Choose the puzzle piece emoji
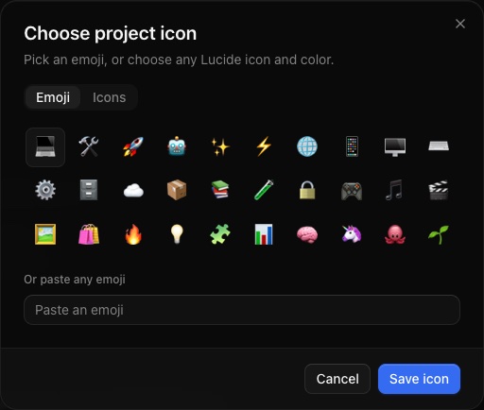 pos(220,234)
